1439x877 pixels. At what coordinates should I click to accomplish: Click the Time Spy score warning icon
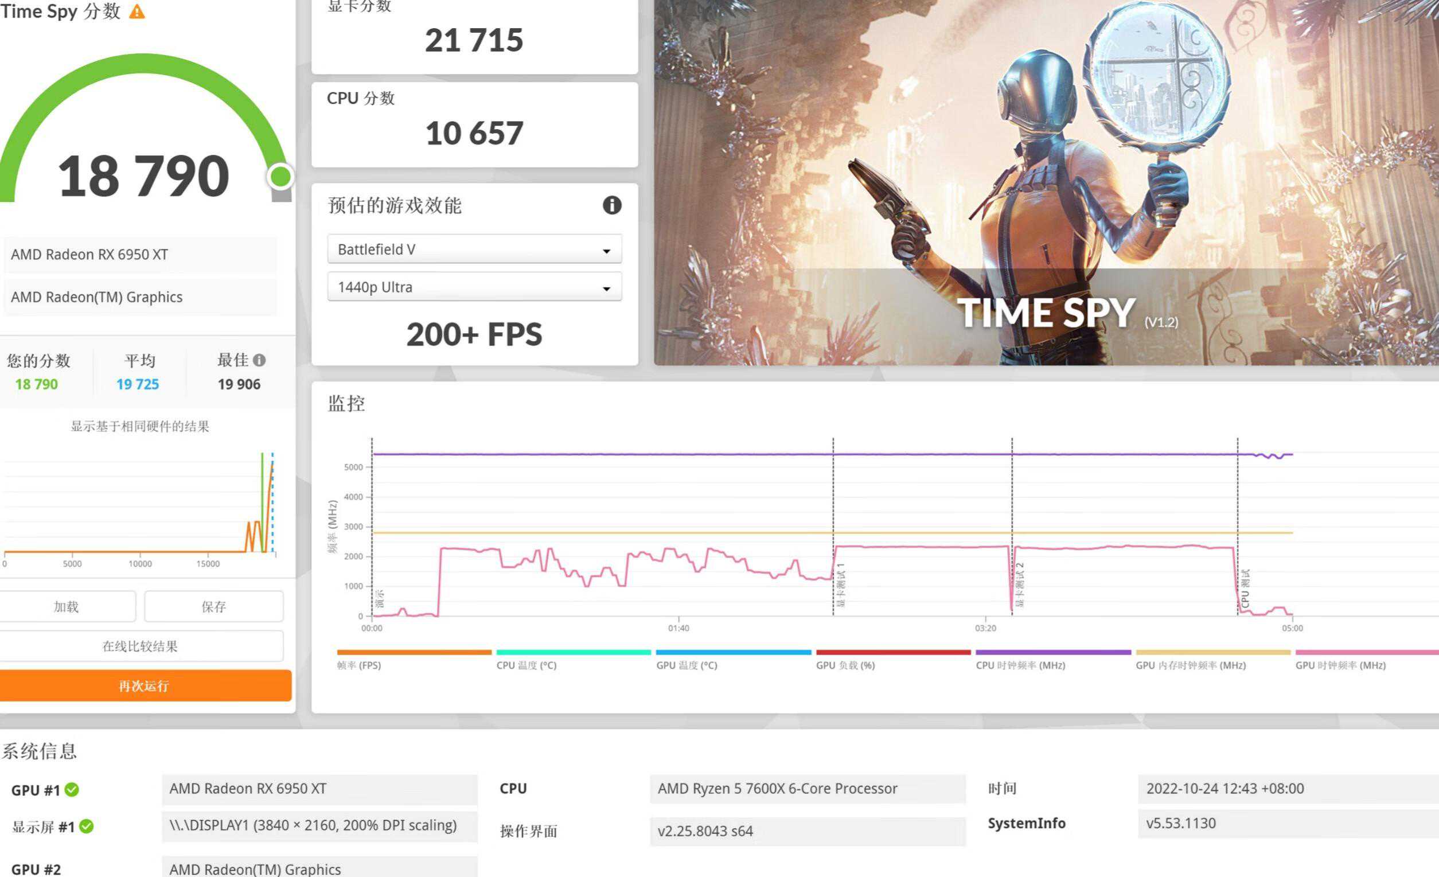coord(137,11)
